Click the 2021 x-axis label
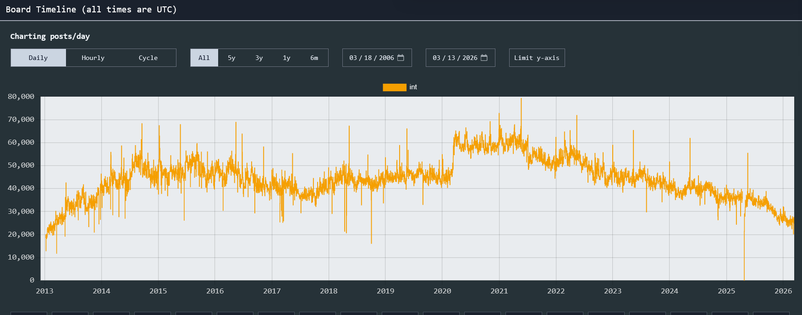This screenshot has width=802, height=315. pos(499,291)
